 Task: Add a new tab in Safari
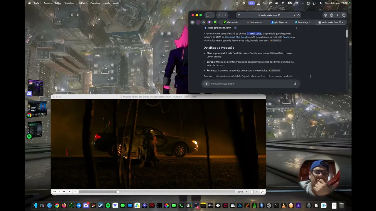click(338, 15)
